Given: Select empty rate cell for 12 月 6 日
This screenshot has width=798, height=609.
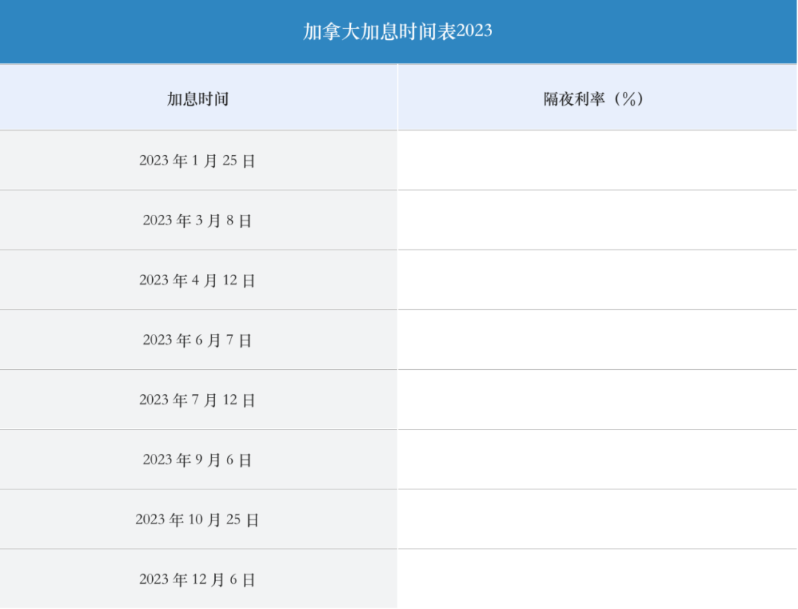Looking at the screenshot, I should coord(598,579).
